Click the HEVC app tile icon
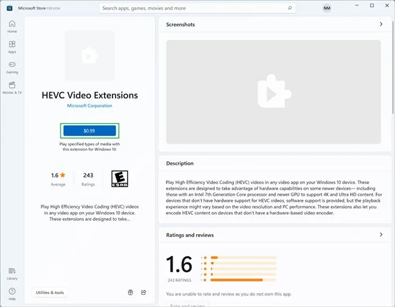 (90, 55)
